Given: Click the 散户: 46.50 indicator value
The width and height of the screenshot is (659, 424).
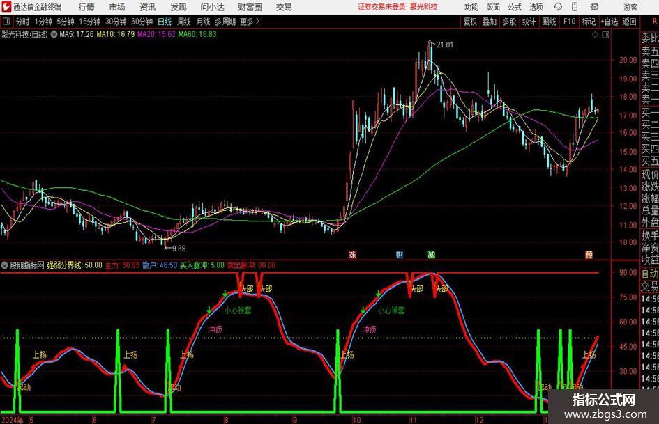Looking at the screenshot, I should pyautogui.click(x=160, y=265).
